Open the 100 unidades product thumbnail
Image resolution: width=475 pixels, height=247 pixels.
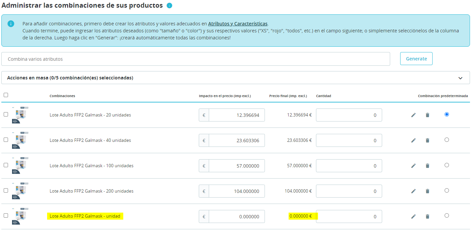(20, 166)
